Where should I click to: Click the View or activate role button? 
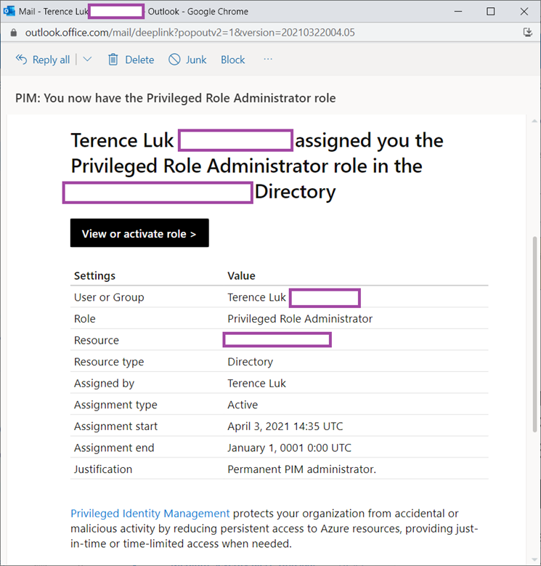click(x=139, y=233)
